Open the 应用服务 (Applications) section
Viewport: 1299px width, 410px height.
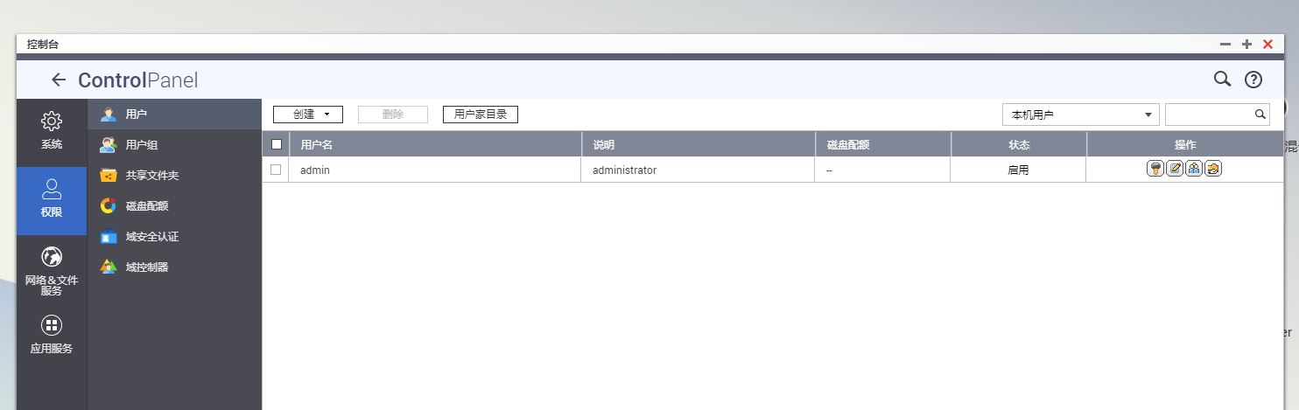coord(52,335)
